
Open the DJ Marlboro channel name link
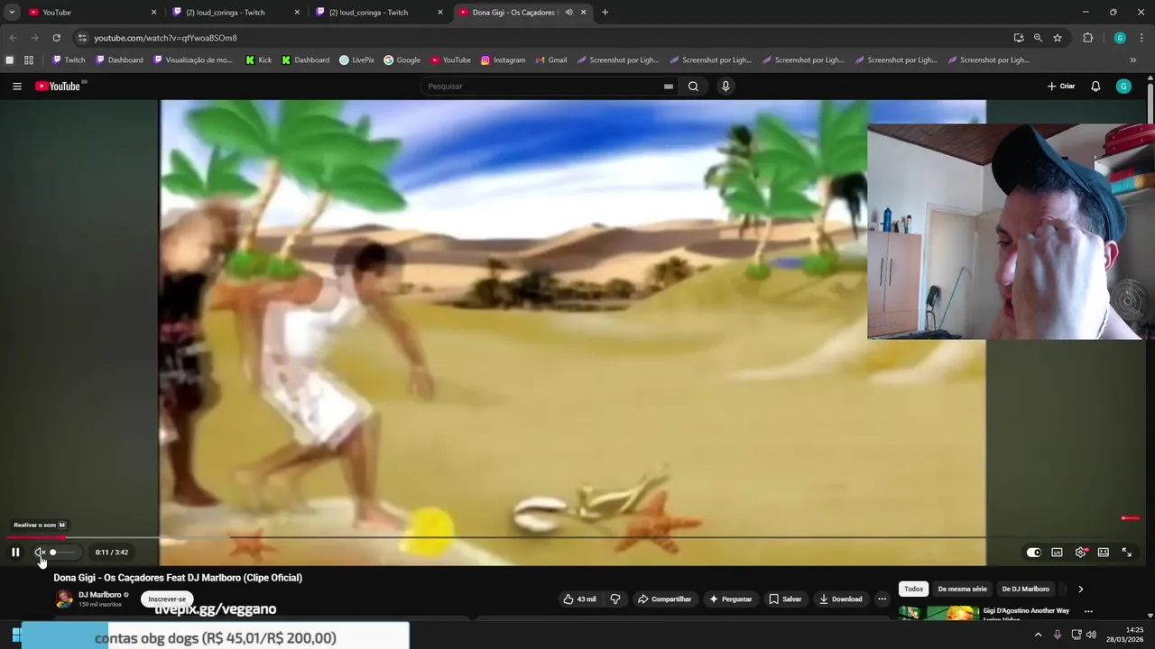tap(99, 595)
